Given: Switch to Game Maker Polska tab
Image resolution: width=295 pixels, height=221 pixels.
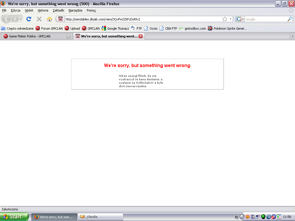Looking at the screenshot, I should click(x=33, y=36).
